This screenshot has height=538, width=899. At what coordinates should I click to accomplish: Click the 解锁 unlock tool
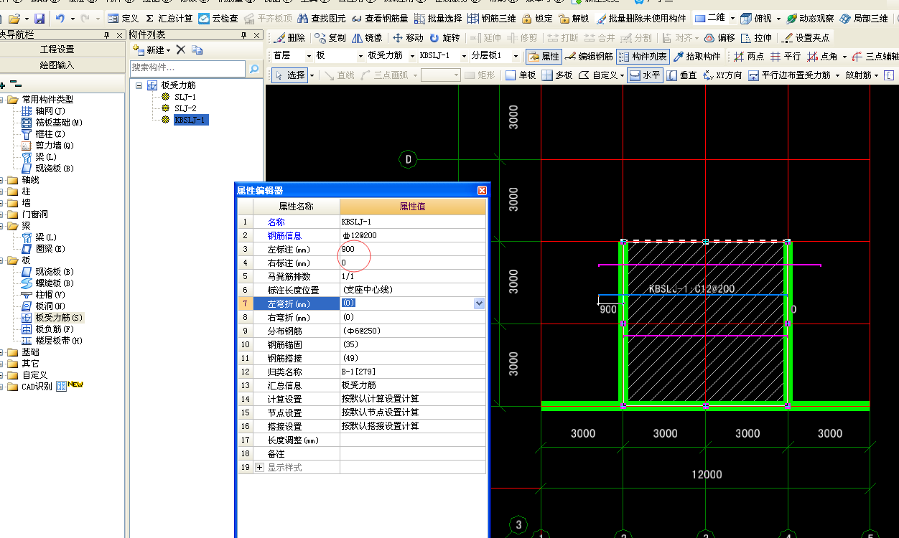click(574, 18)
